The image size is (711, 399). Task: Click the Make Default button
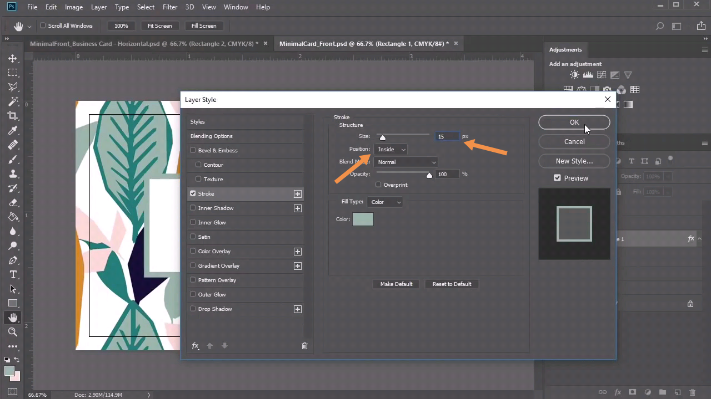(396, 284)
